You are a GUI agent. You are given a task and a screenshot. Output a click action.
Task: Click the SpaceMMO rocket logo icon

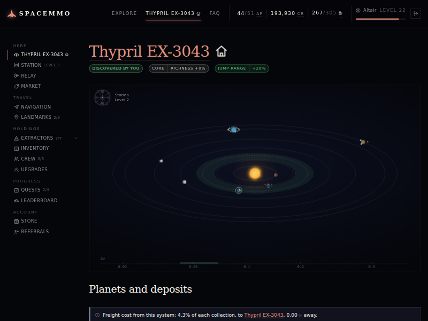11,13
